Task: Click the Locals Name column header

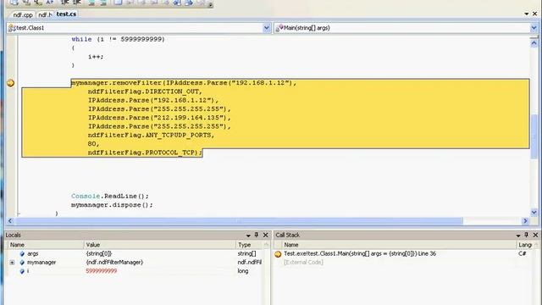Action: click(x=45, y=245)
